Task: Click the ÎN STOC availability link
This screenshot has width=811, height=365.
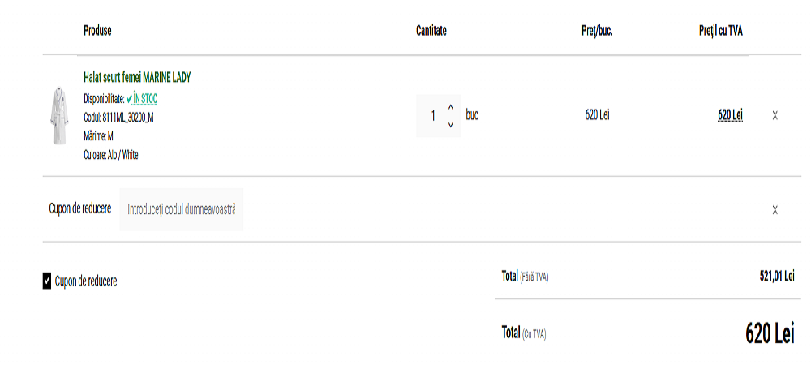Action: click(x=145, y=98)
